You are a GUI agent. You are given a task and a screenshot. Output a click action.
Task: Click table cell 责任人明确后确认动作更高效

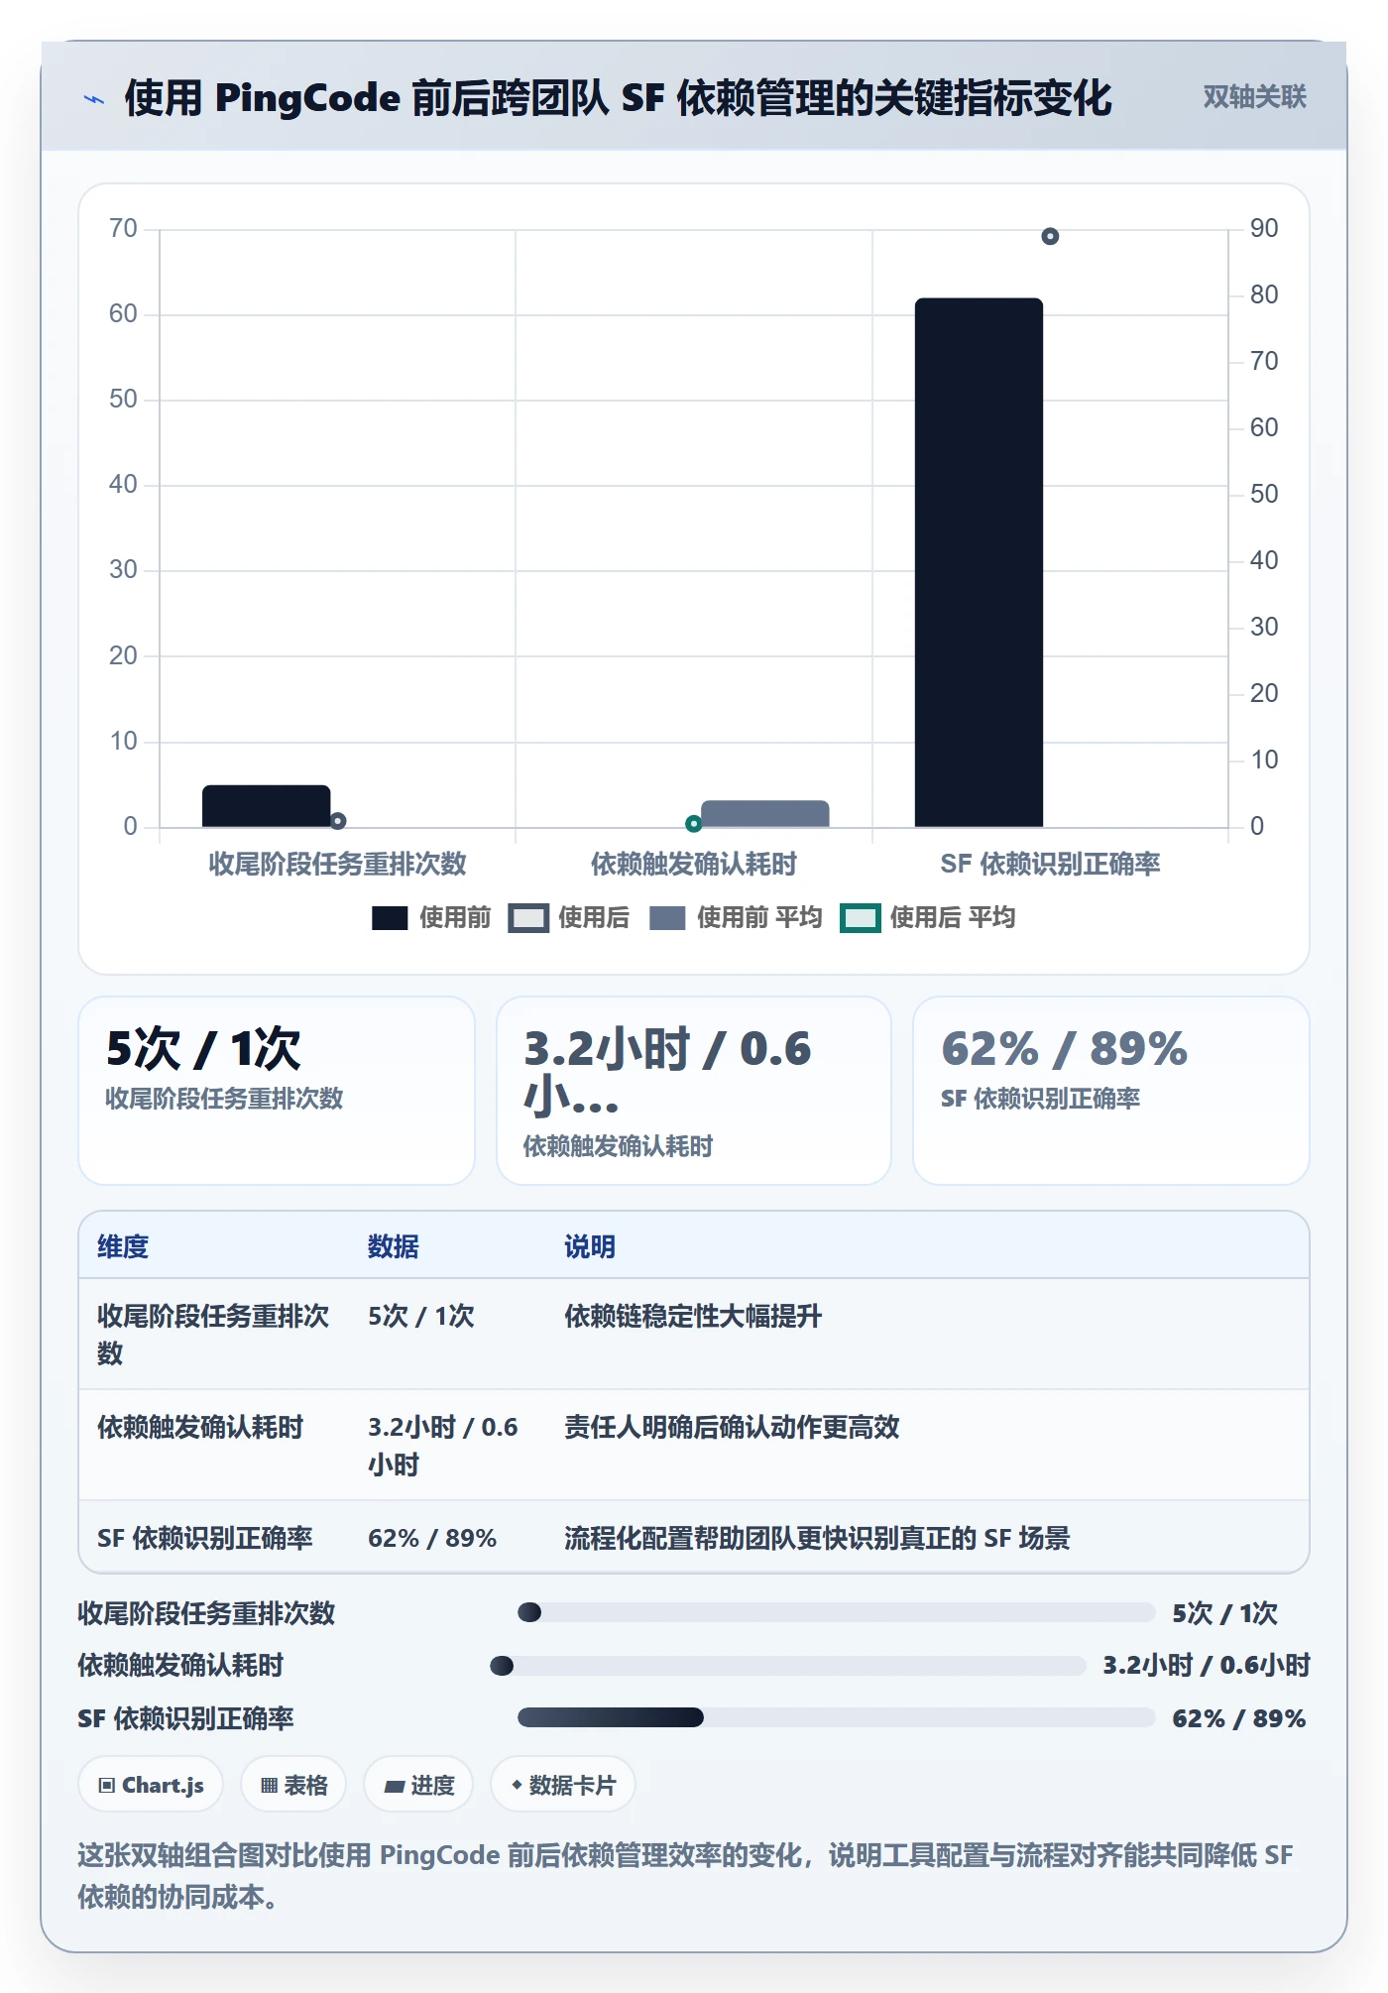click(732, 1427)
